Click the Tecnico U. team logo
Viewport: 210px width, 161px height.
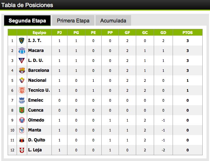click(x=22, y=90)
